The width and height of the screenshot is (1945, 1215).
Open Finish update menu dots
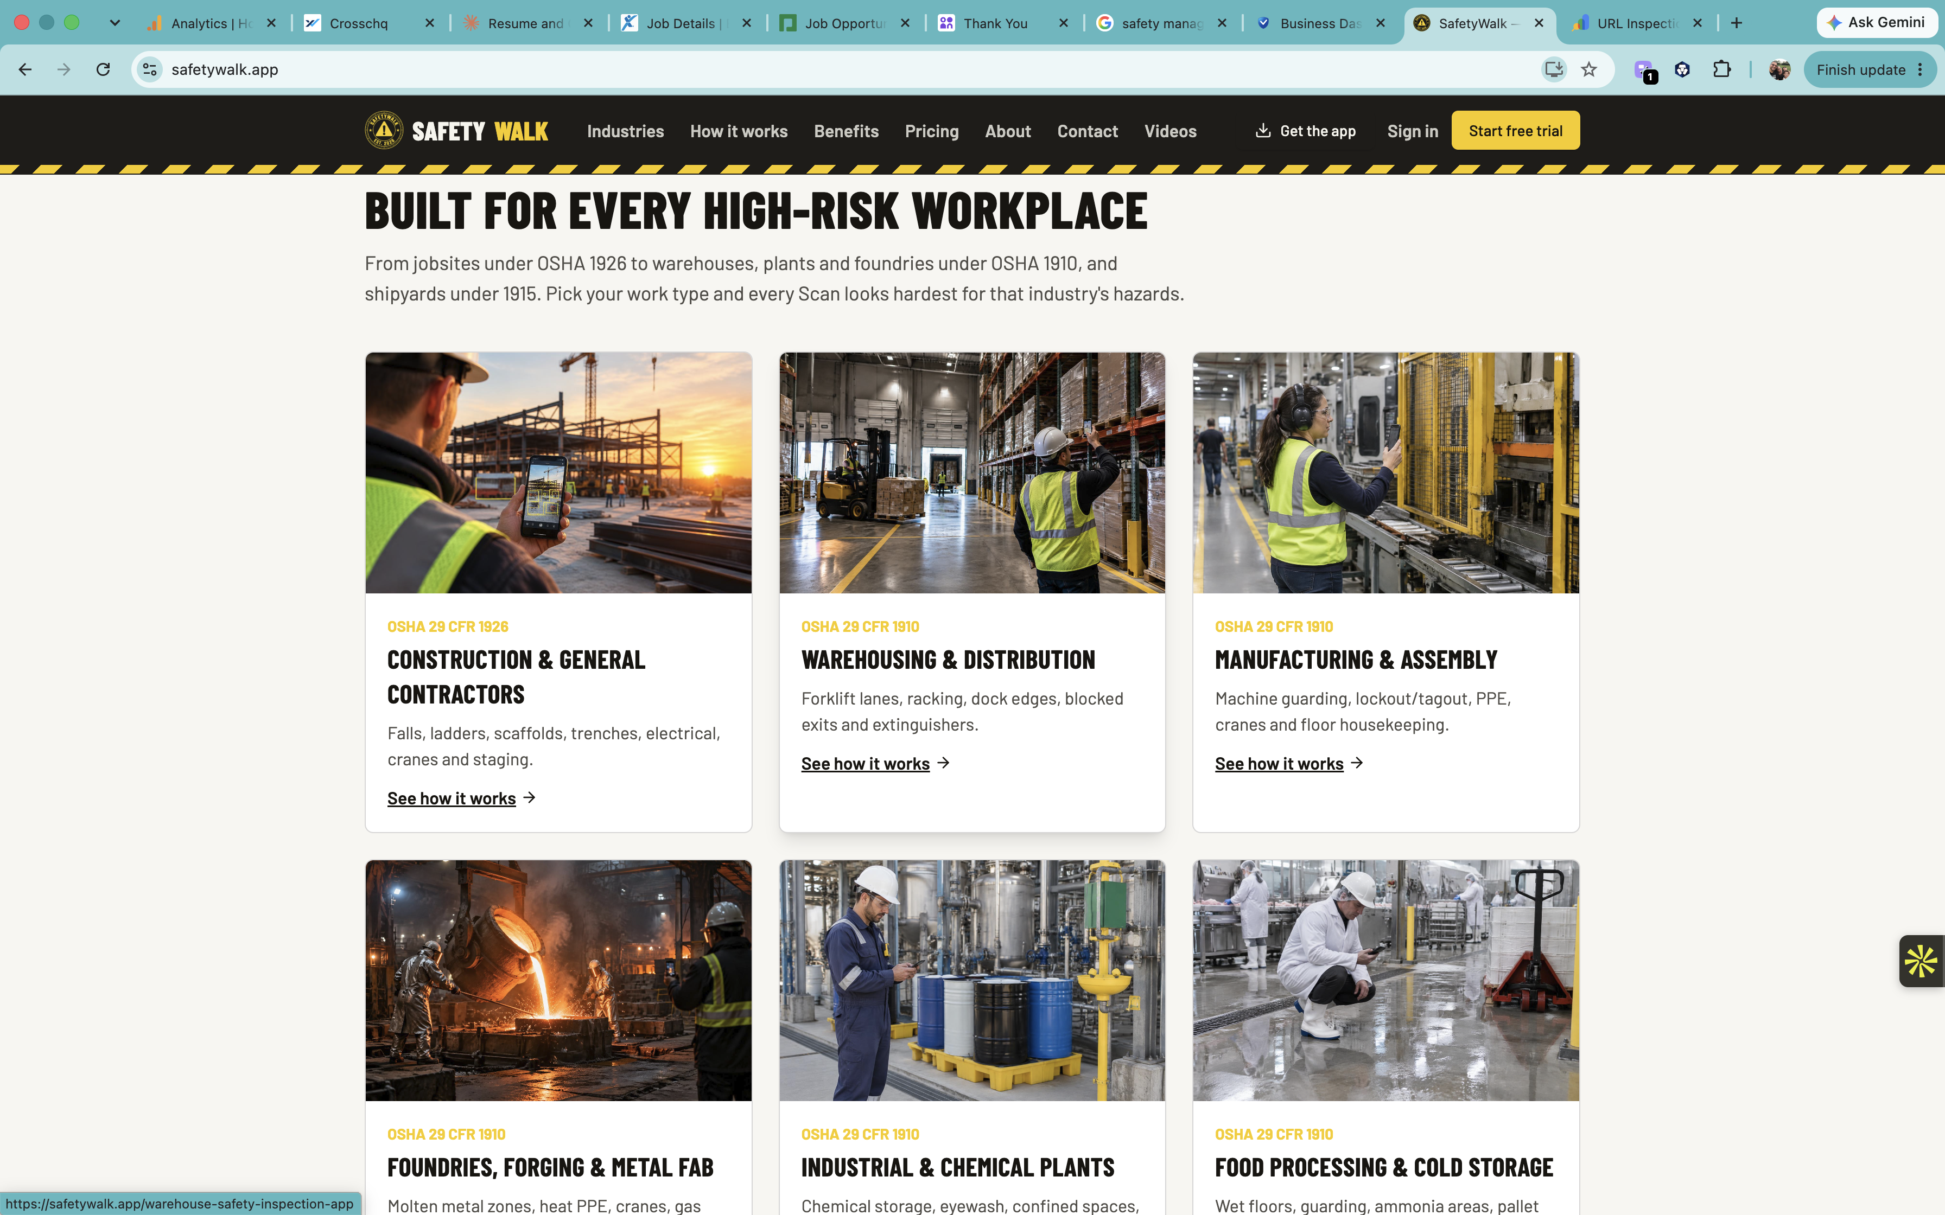[1920, 70]
